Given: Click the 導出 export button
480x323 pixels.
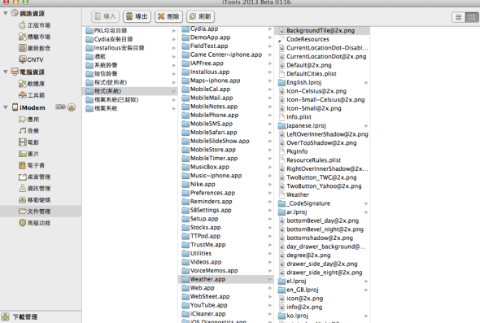Looking at the screenshot, I should tap(137, 16).
